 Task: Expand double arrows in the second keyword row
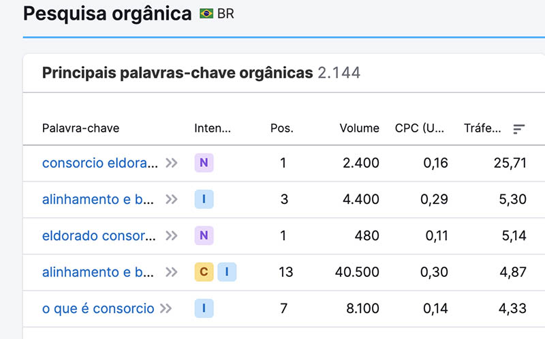point(171,199)
